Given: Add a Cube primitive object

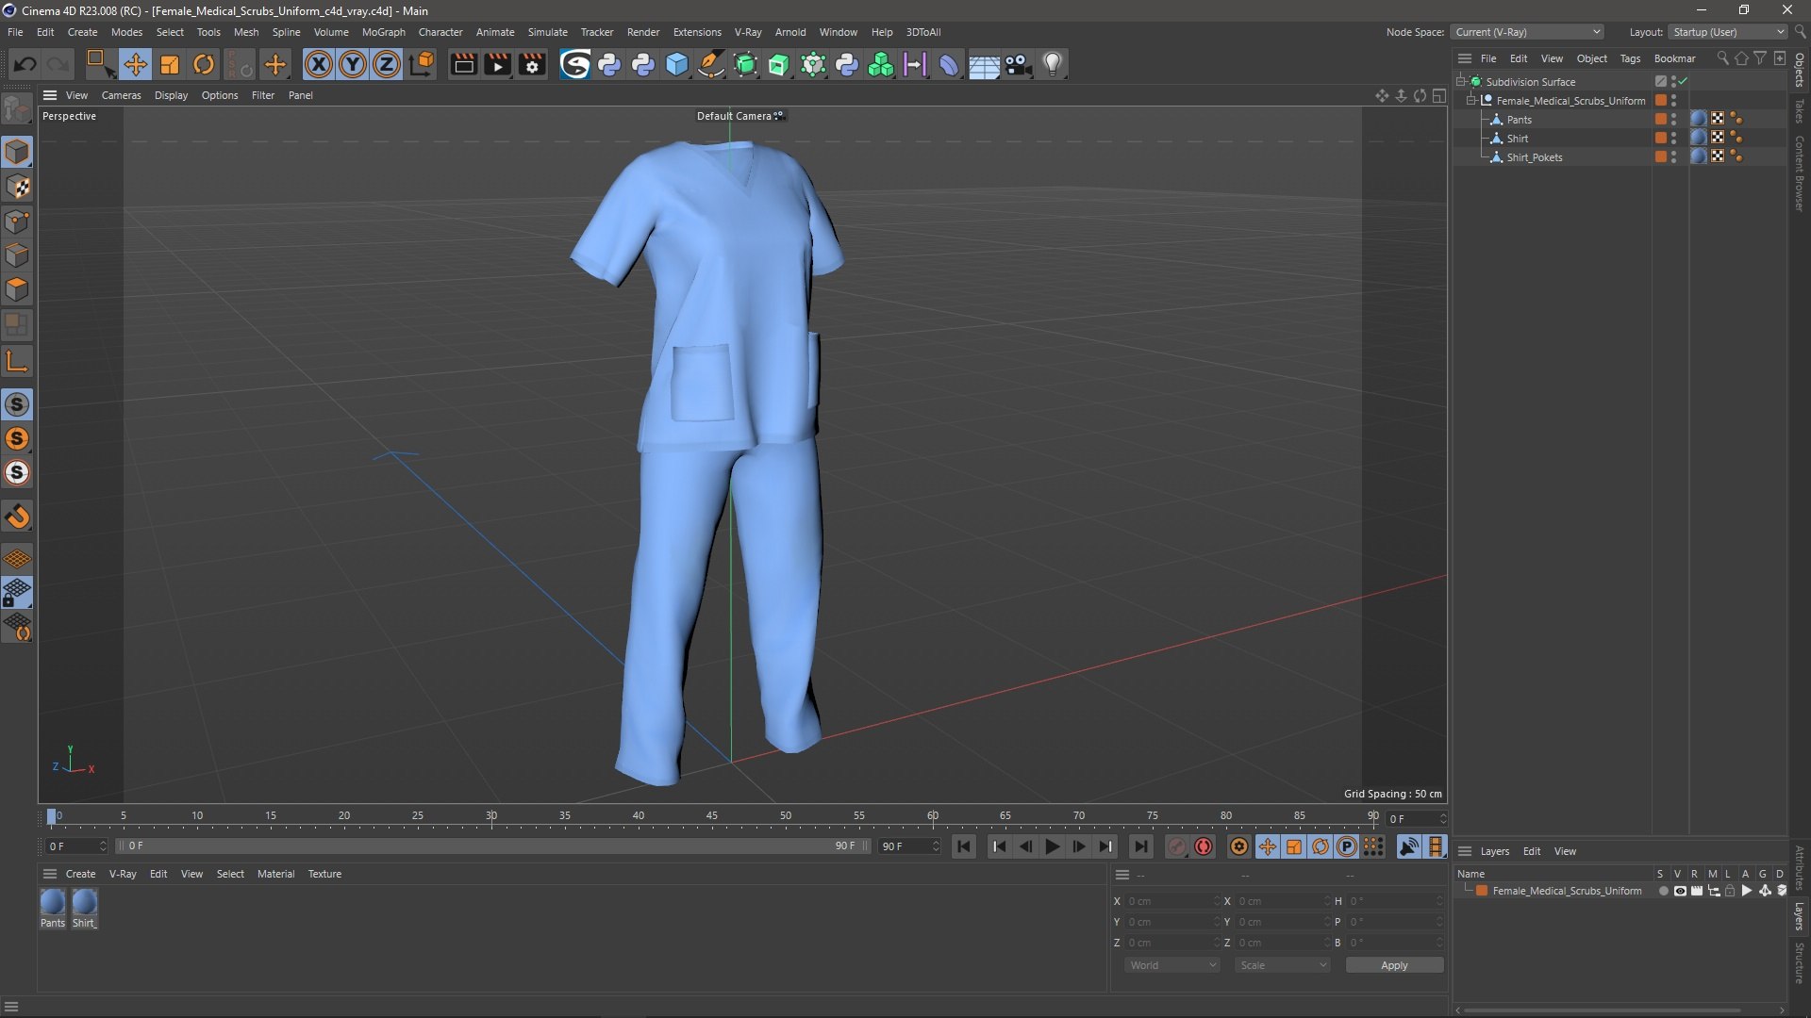Looking at the screenshot, I should [677, 64].
